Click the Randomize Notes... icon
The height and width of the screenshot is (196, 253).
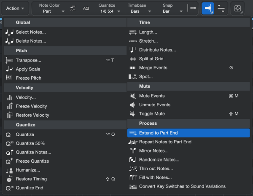point(133,160)
